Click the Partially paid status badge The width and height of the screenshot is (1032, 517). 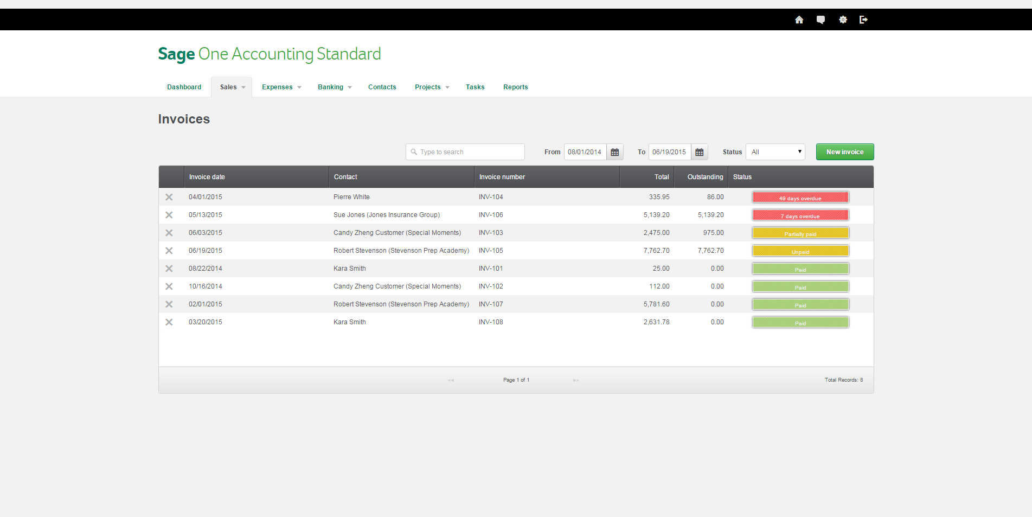click(x=800, y=233)
